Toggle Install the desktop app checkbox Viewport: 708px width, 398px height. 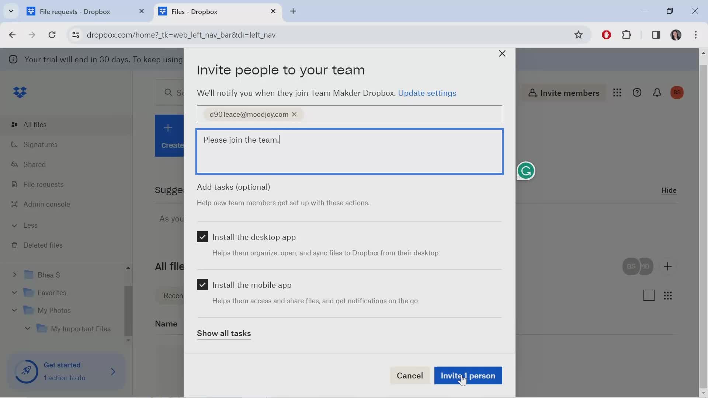point(202,237)
